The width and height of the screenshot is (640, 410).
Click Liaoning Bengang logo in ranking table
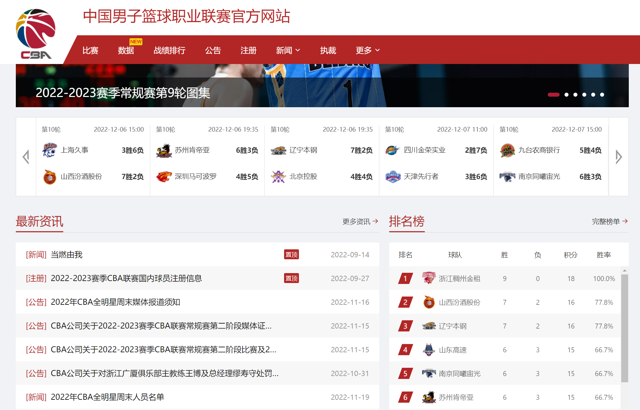[429, 326]
